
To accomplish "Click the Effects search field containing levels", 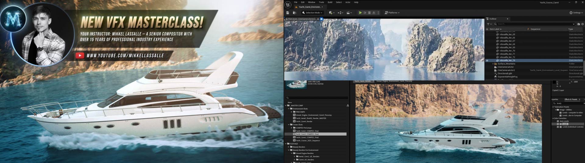I will [569, 104].
